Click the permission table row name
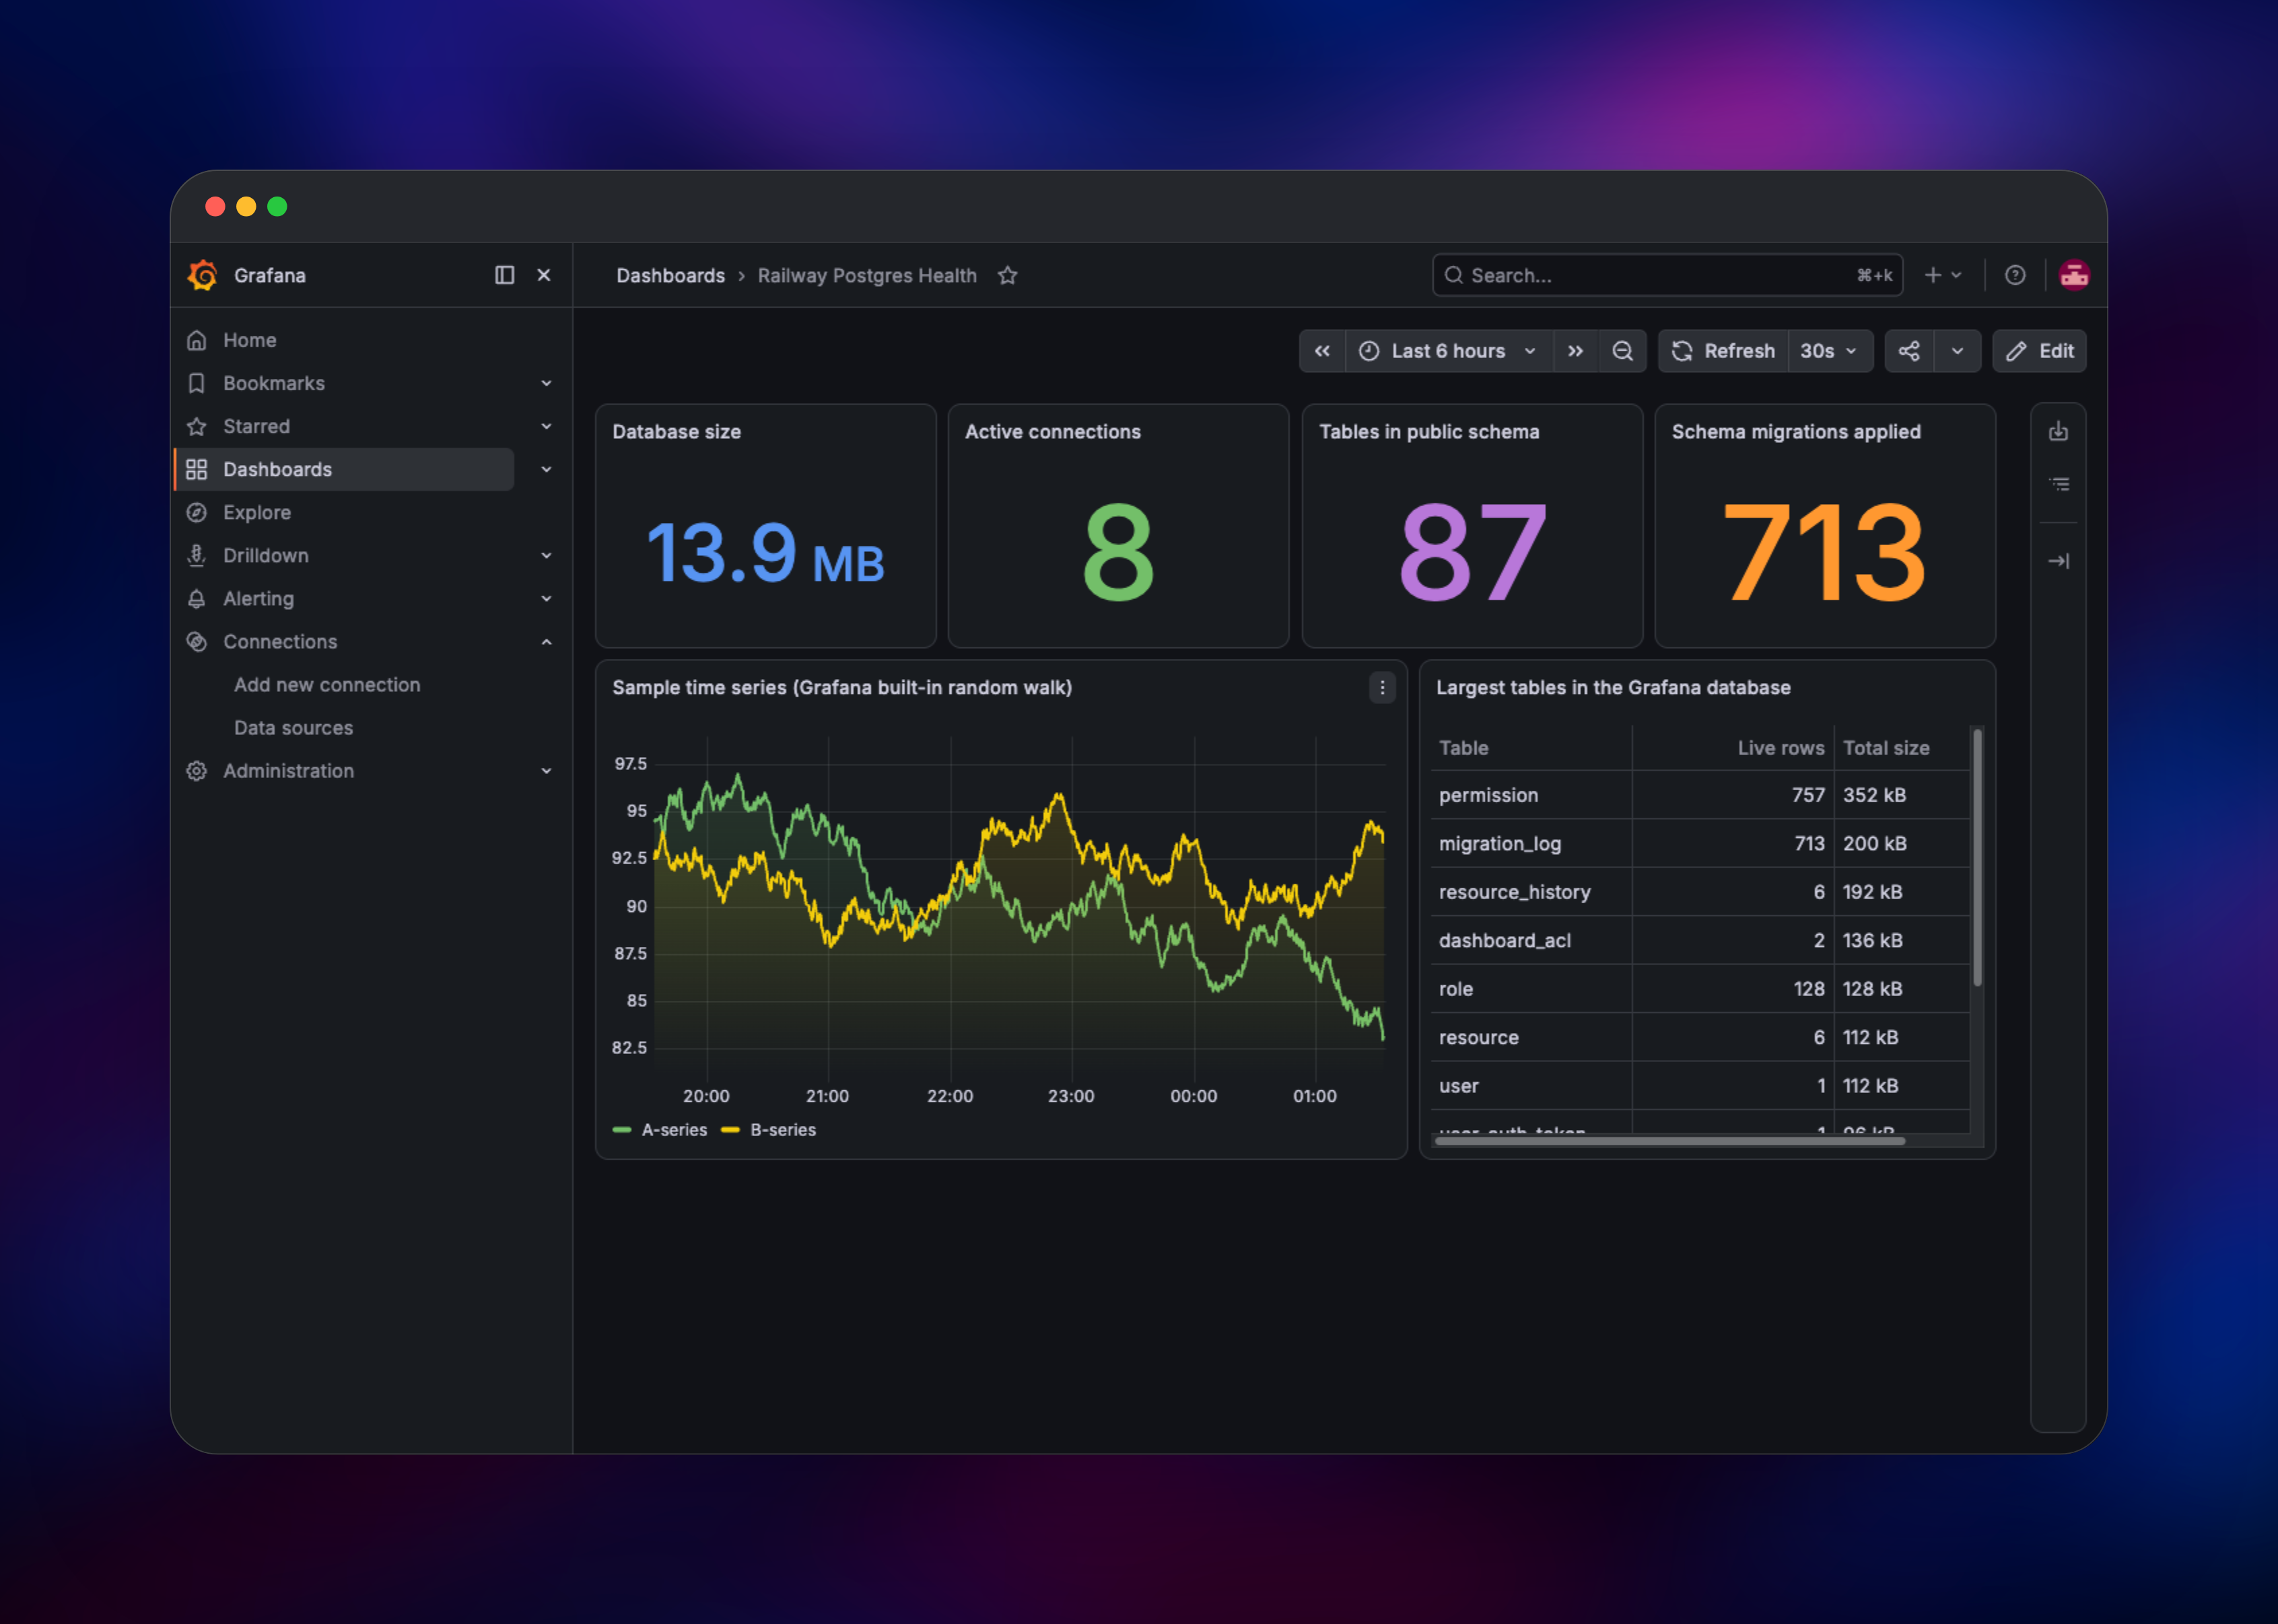2278x1624 pixels. tap(1488, 796)
